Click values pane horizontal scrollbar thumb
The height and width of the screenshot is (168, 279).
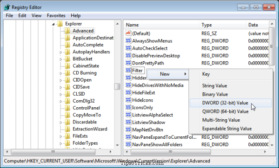(x=171, y=152)
